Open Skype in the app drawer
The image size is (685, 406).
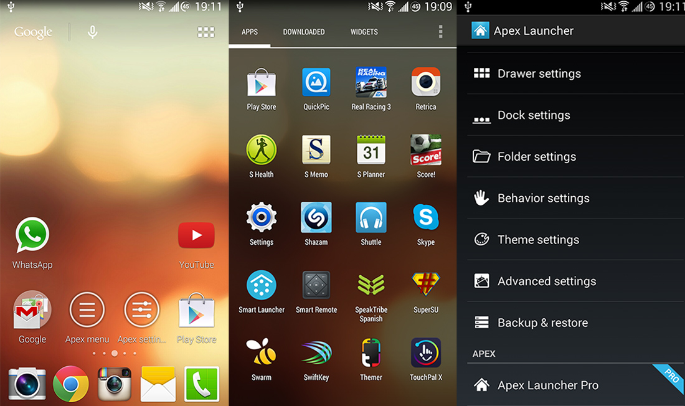[425, 219]
